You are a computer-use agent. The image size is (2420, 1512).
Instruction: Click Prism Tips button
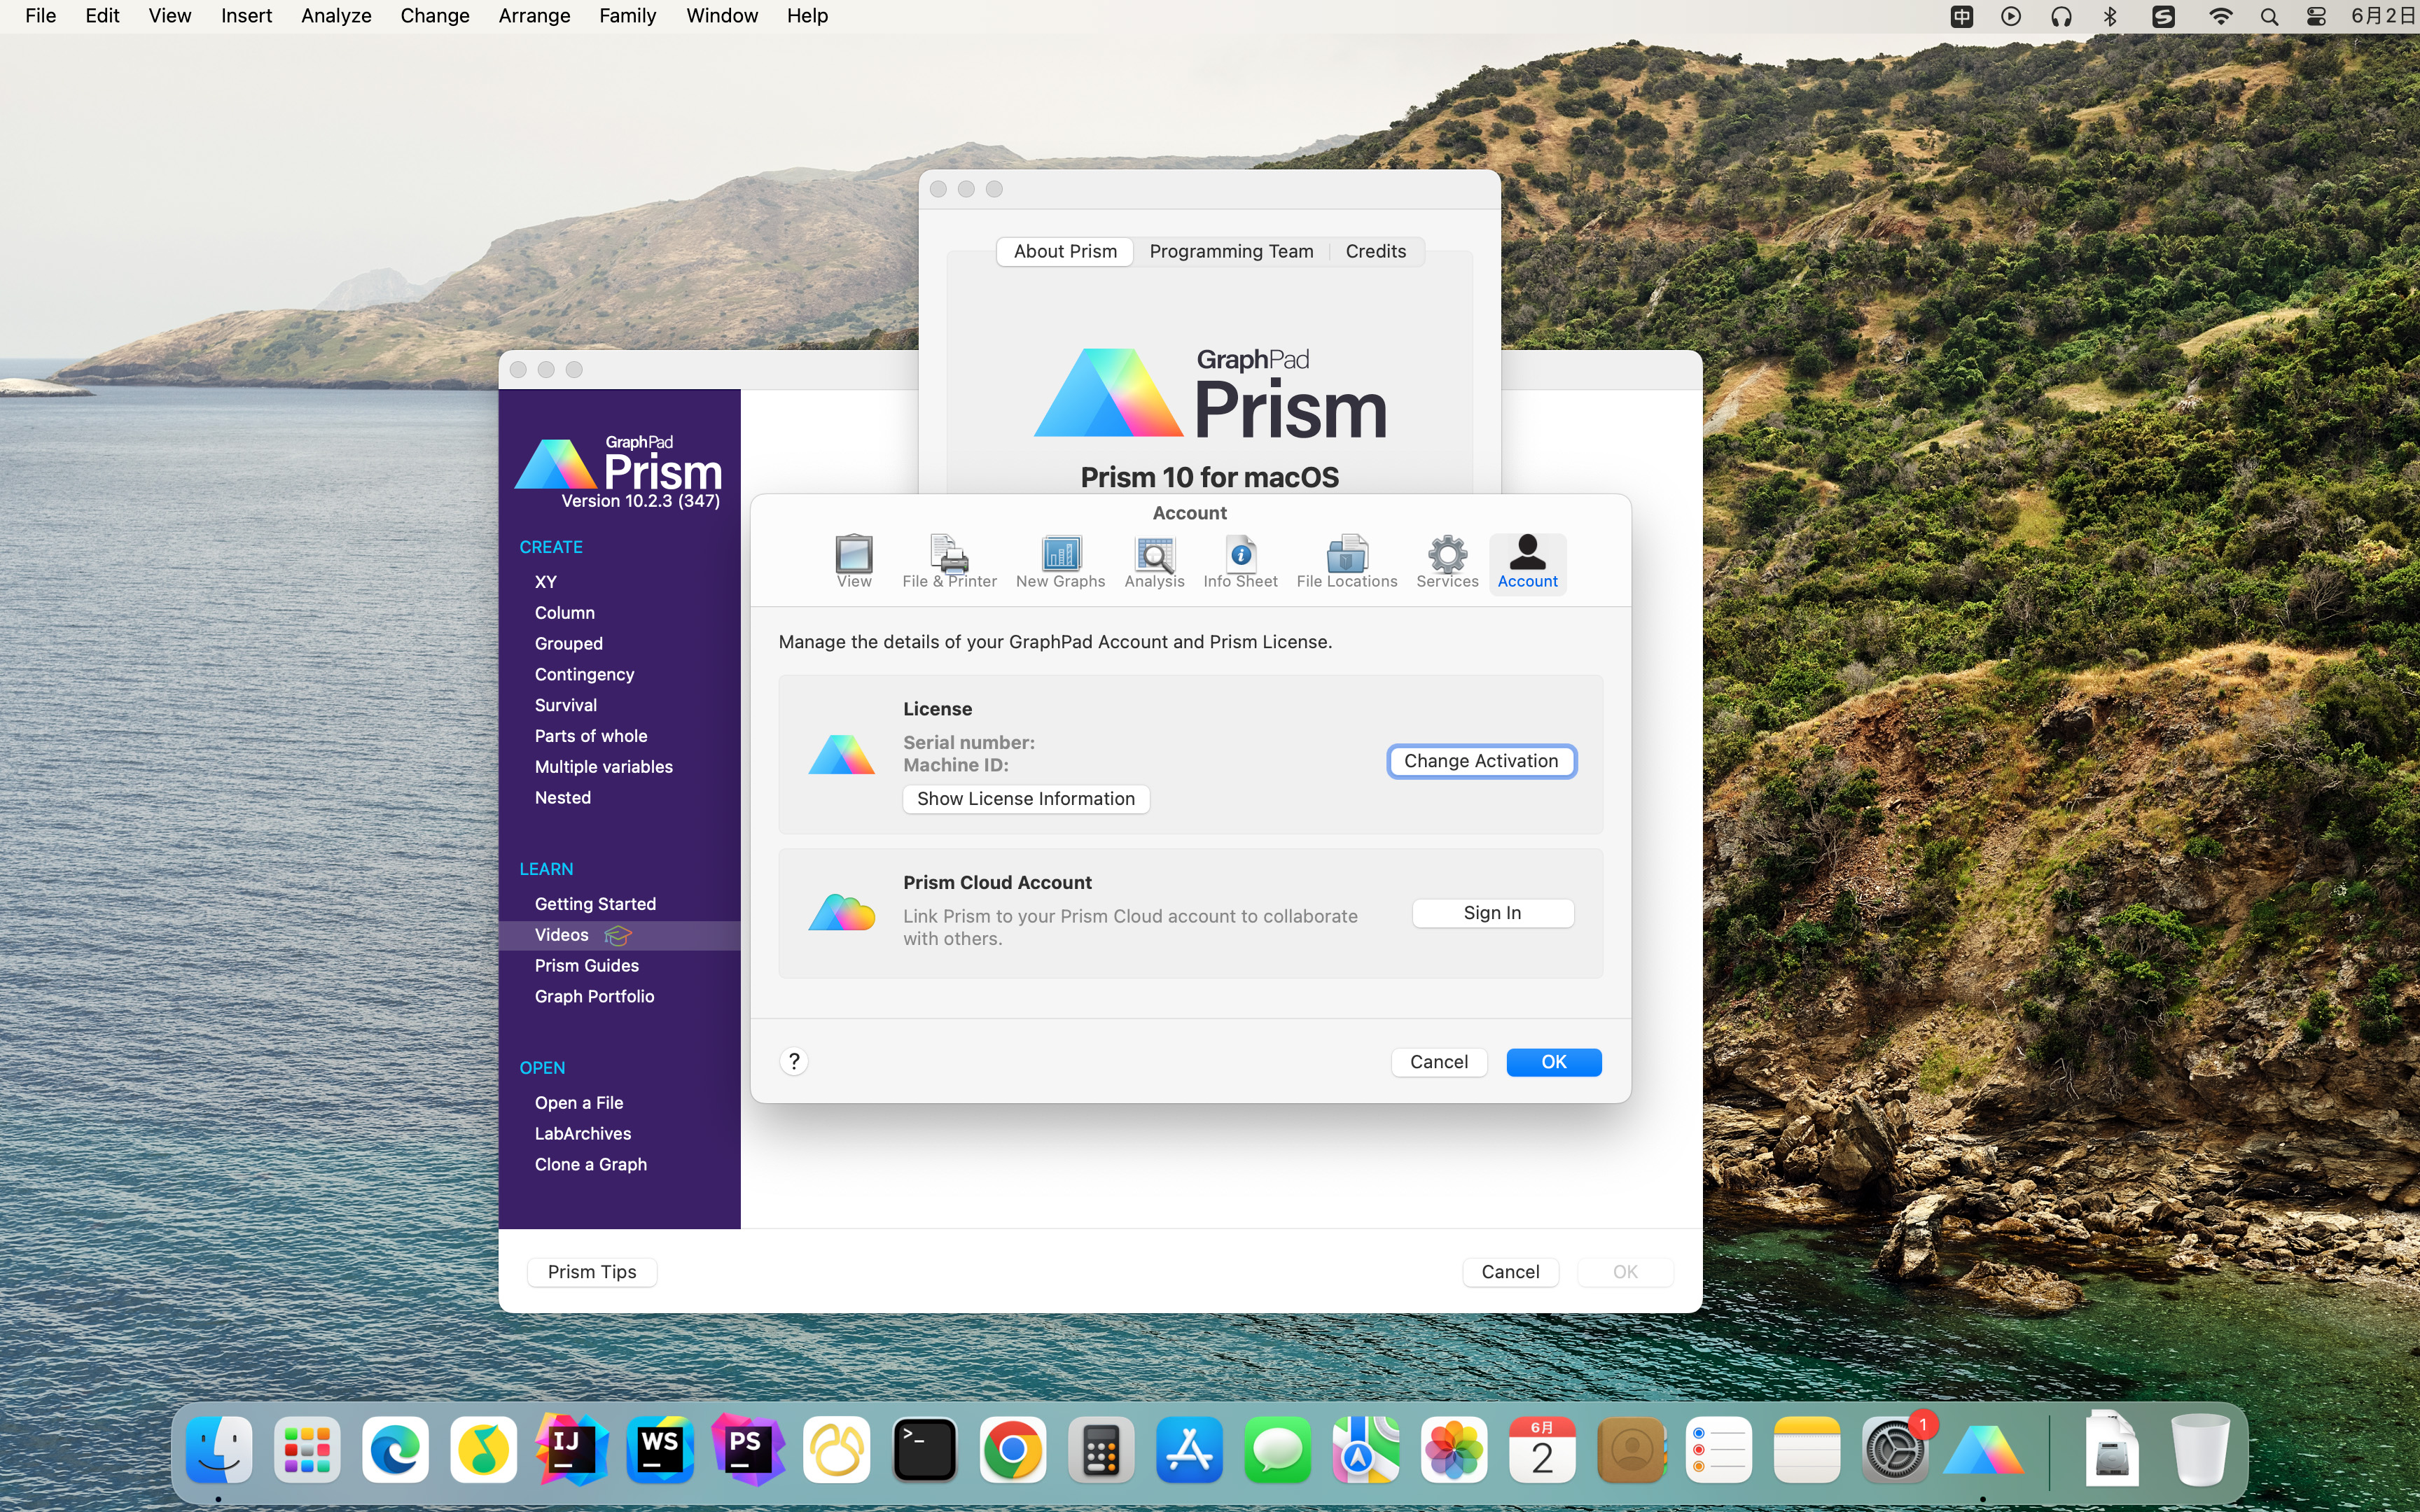tap(592, 1272)
